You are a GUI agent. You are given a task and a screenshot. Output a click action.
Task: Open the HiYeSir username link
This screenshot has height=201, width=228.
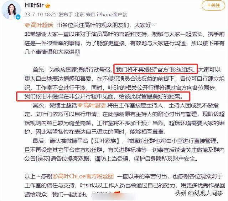click(34, 5)
